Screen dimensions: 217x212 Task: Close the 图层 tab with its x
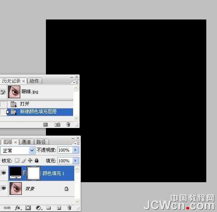(16, 142)
